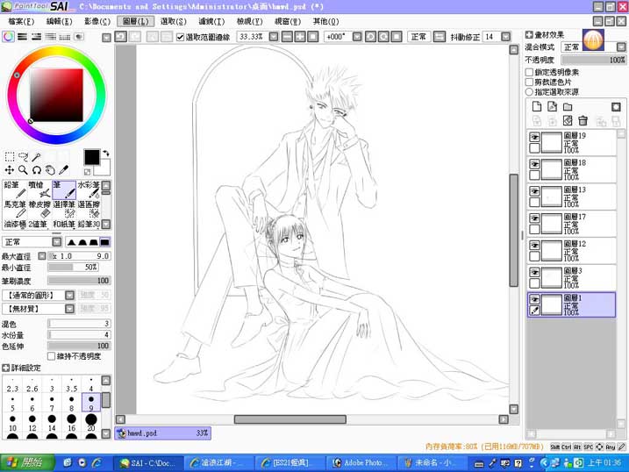Toggle the 選取範圍邊緣 checkbox
The width and height of the screenshot is (629, 472).
[180, 37]
